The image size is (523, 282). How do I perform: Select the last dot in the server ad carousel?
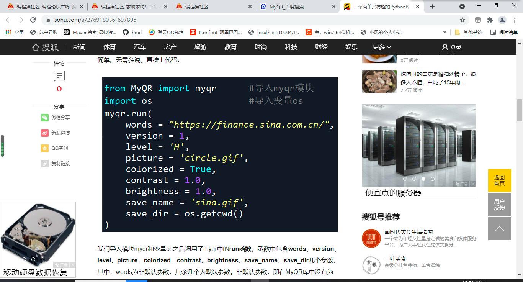[433, 179]
